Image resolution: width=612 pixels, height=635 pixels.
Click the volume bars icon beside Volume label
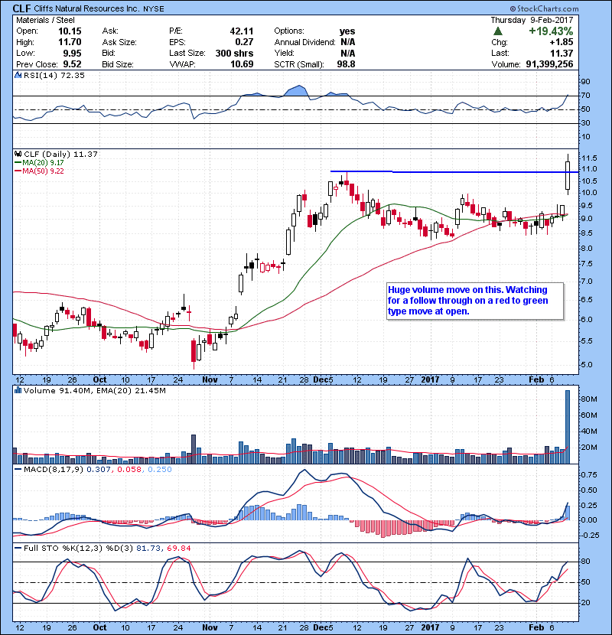(18, 390)
